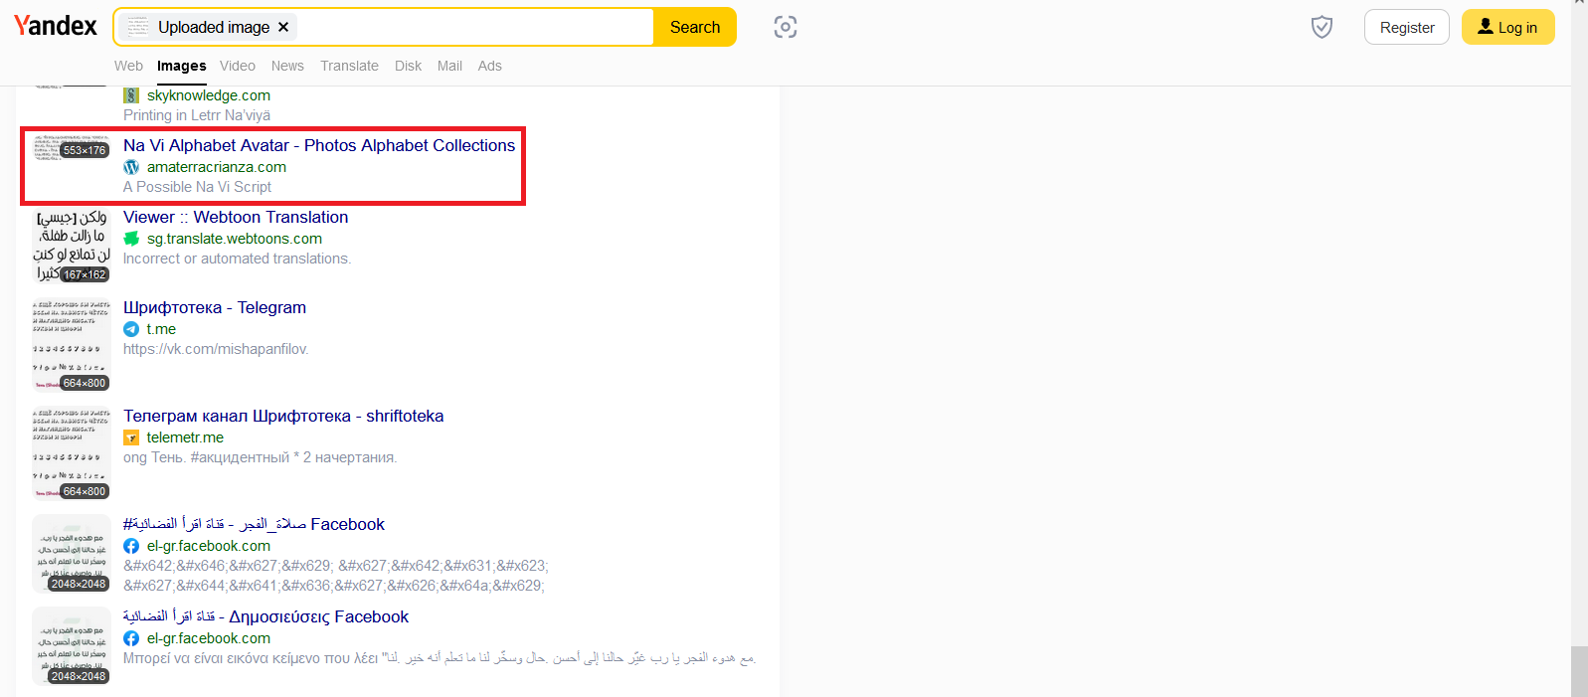
Task: Go to the Ads tab
Action: pos(489,66)
